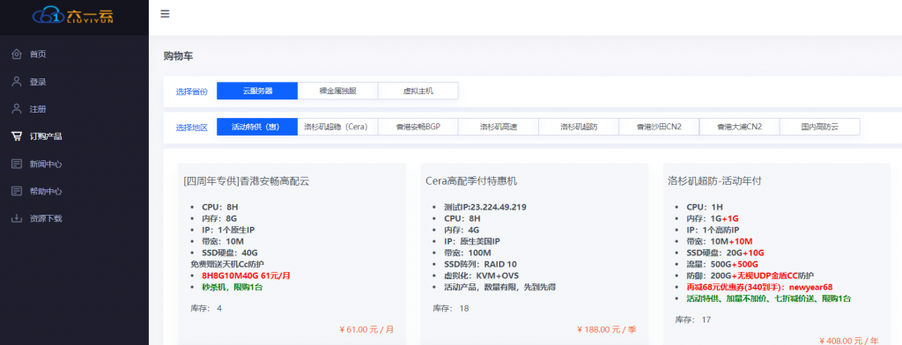Click the user icon beside 登录
The image size is (902, 345).
[x=17, y=82]
